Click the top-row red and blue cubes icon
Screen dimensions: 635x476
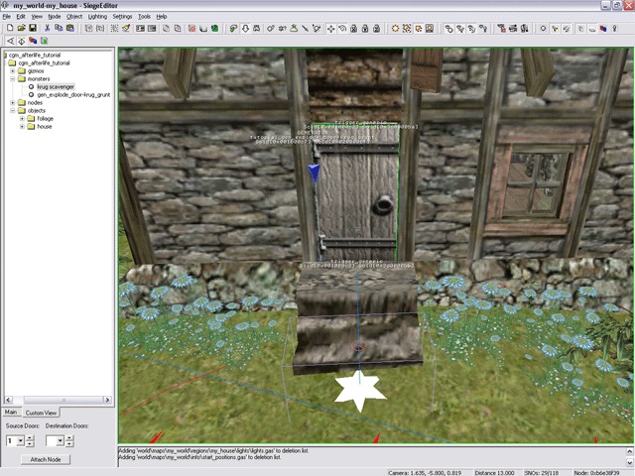[x=603, y=29]
